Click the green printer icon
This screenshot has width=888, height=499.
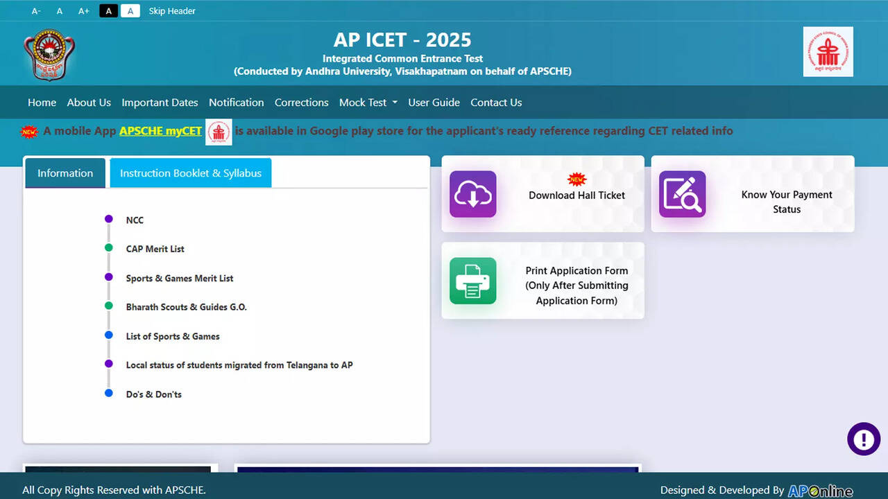point(472,281)
